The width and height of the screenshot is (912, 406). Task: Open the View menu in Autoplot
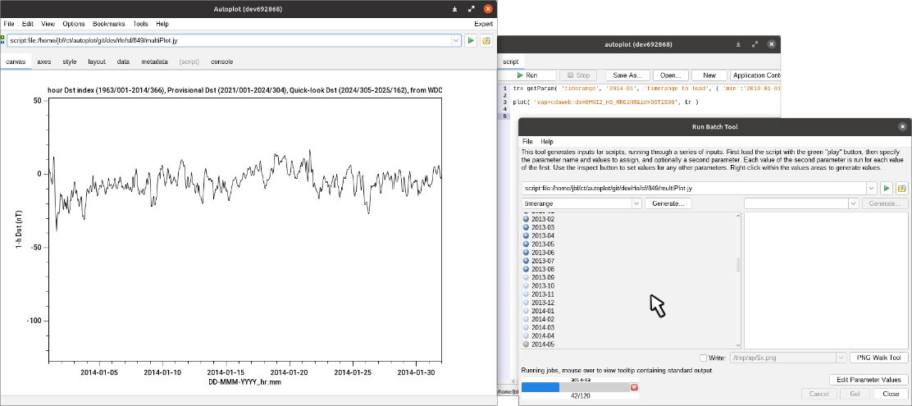(48, 24)
